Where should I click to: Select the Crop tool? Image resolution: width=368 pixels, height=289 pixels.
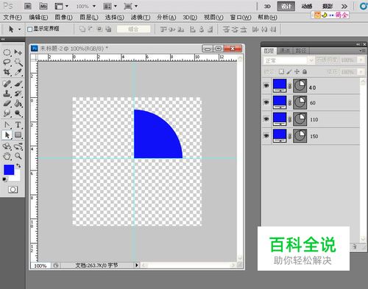[7, 72]
